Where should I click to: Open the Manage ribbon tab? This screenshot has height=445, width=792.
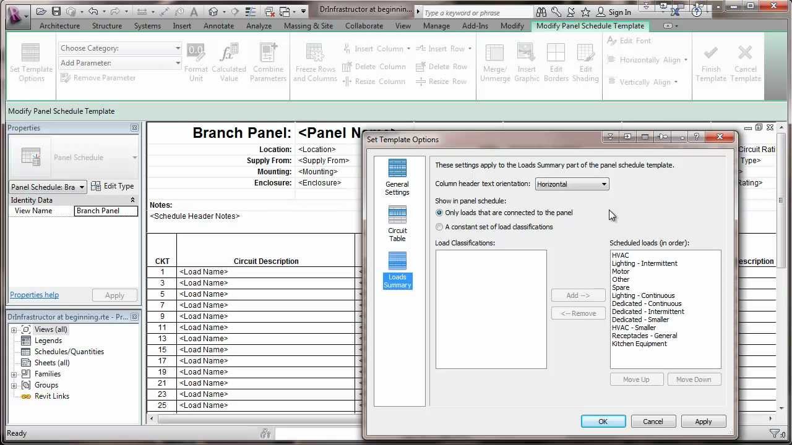click(x=436, y=26)
